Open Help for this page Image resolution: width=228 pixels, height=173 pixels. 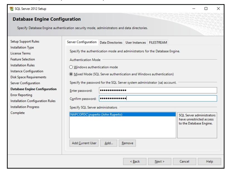coord(209,162)
